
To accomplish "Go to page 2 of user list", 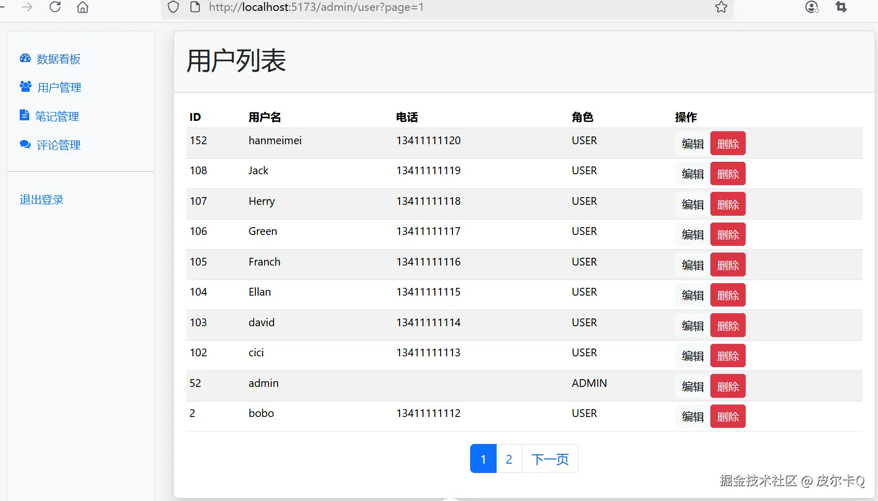I will pos(509,458).
